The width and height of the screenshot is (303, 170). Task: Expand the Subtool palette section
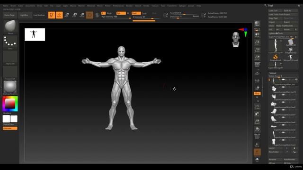point(273,73)
